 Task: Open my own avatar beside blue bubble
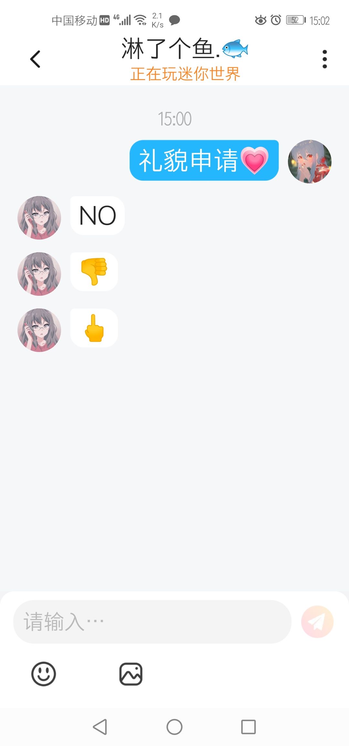[x=310, y=161]
